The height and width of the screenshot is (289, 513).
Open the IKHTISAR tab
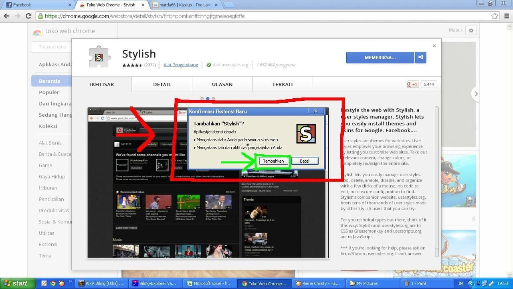[102, 84]
